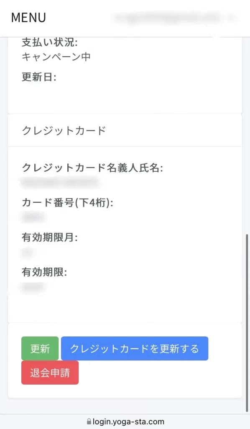This screenshot has height=429, width=250.
Task: Click the 支払い状況 label
Action: pos(50,42)
